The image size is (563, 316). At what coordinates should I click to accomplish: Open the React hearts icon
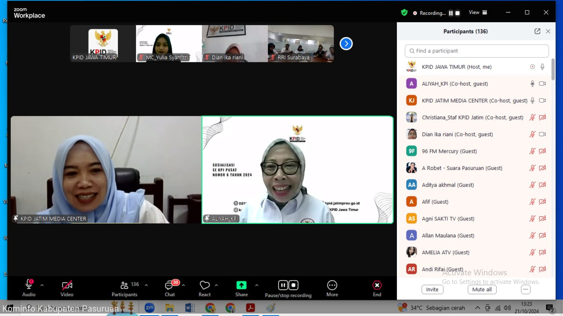pyautogui.click(x=205, y=286)
